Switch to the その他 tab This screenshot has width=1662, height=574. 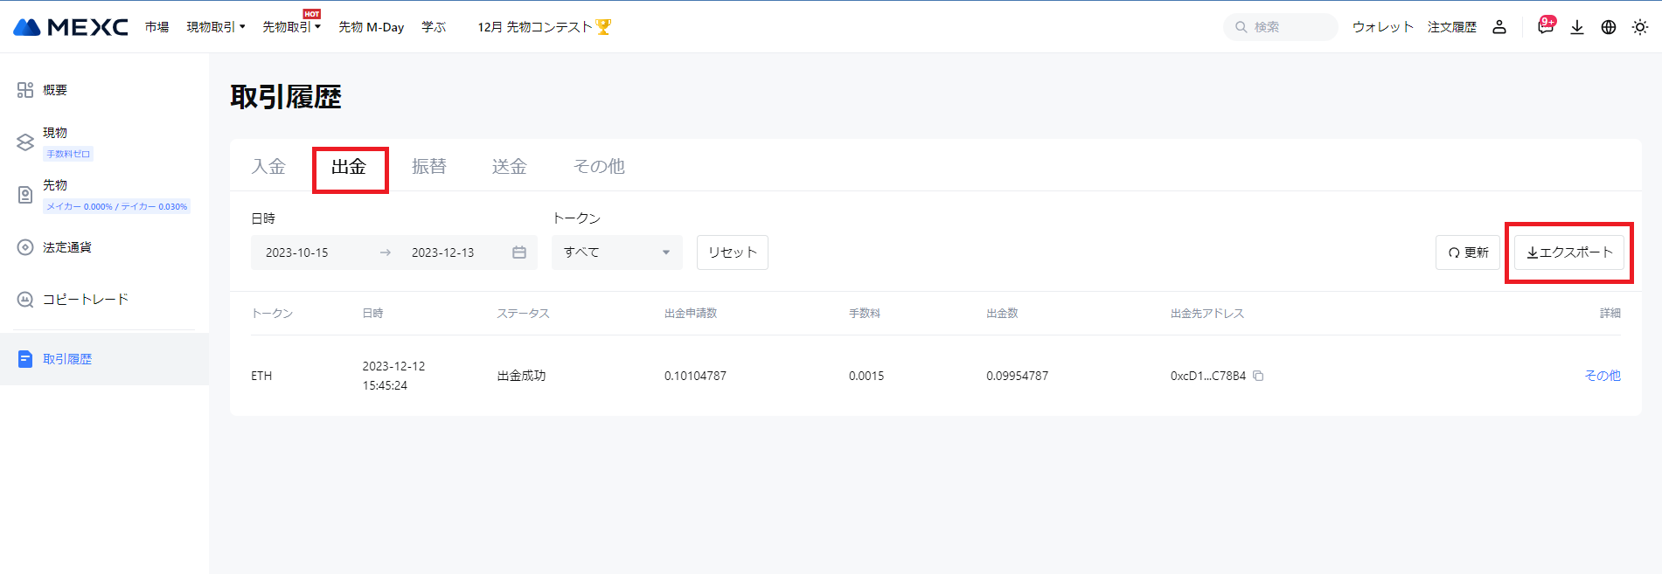pyautogui.click(x=599, y=166)
